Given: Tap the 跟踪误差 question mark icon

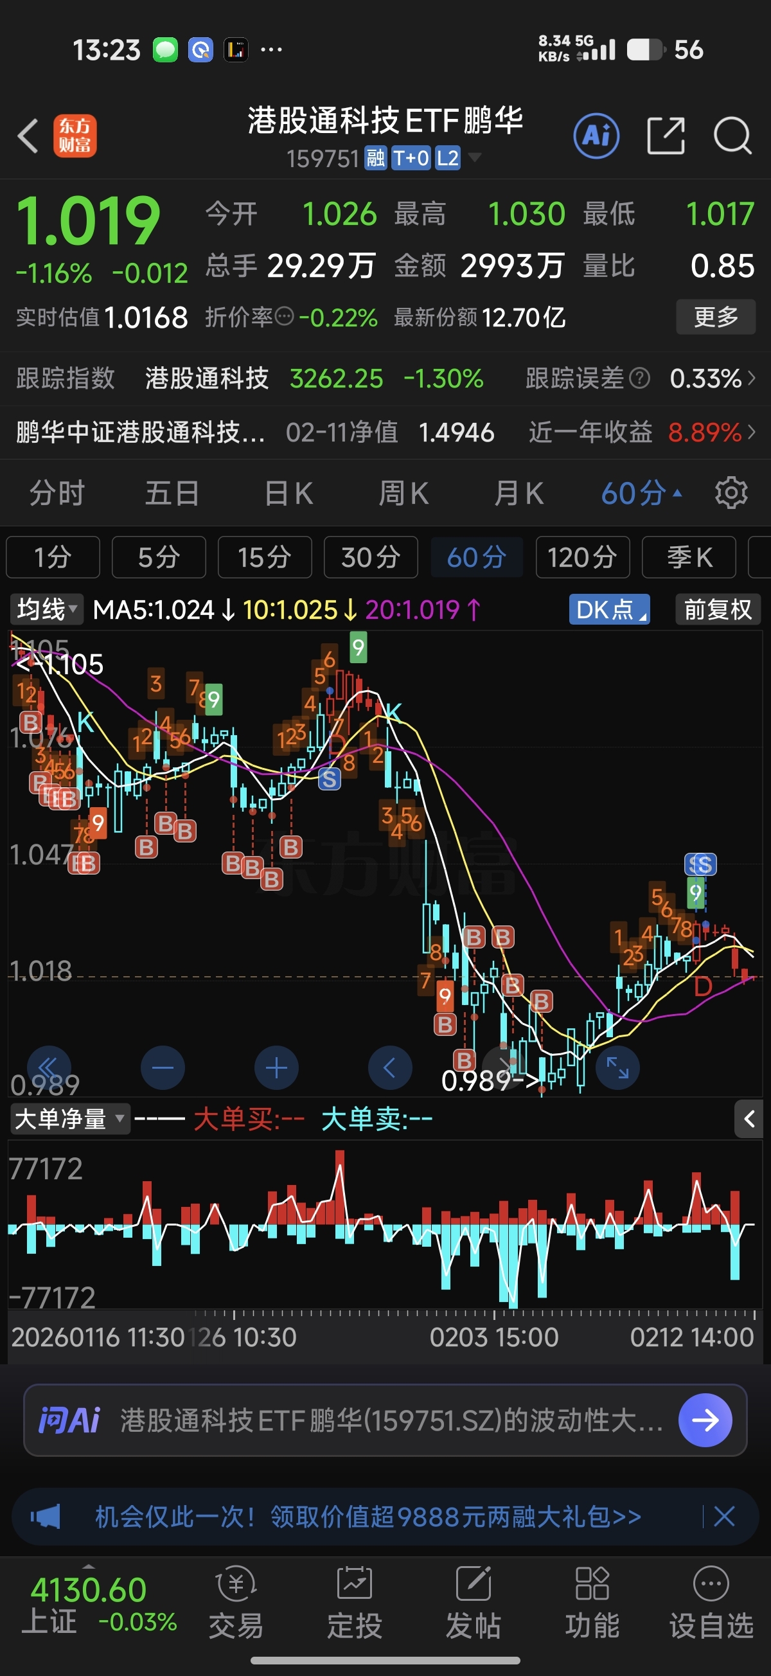Looking at the screenshot, I should [639, 378].
